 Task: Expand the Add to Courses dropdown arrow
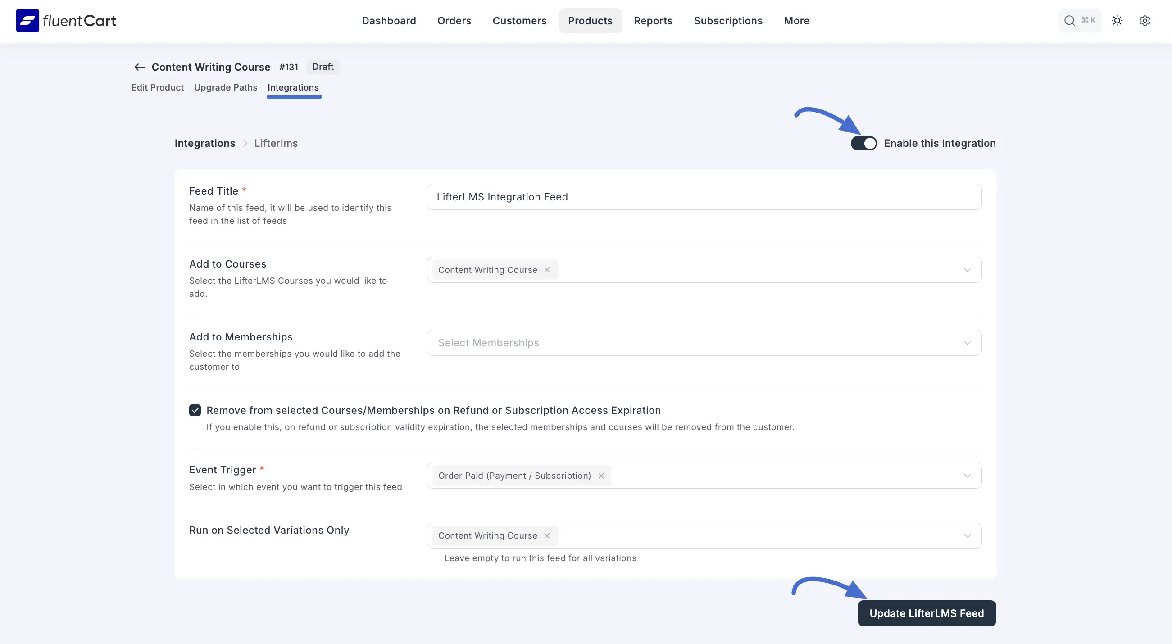967,270
